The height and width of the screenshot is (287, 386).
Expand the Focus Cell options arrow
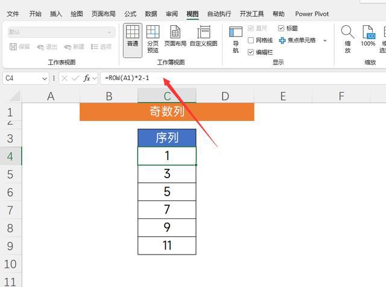point(325,40)
